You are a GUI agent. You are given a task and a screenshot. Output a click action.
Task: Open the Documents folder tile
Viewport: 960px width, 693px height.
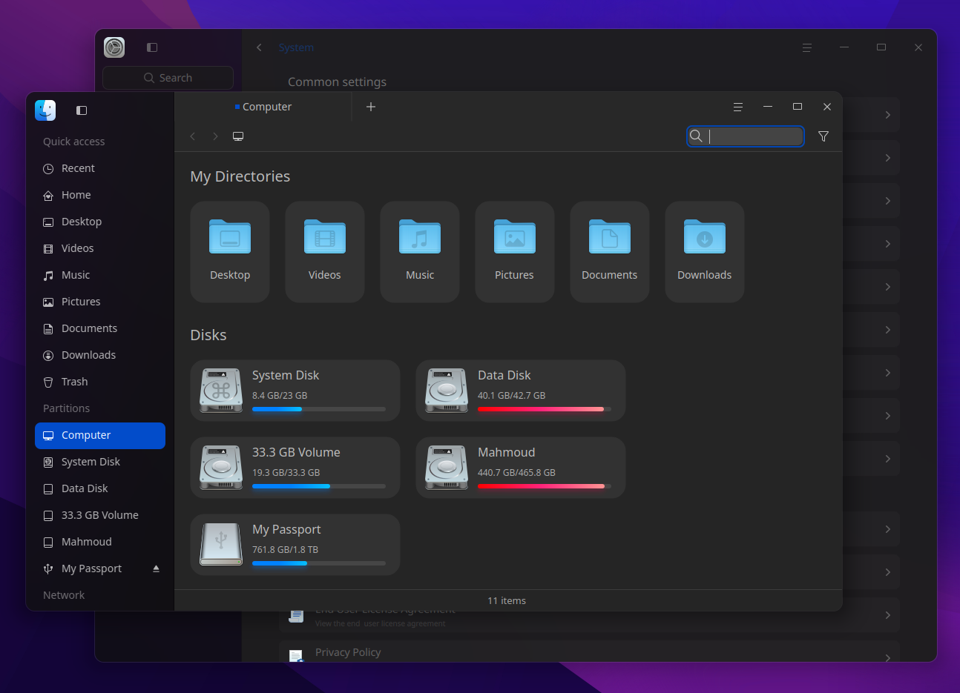(x=610, y=252)
